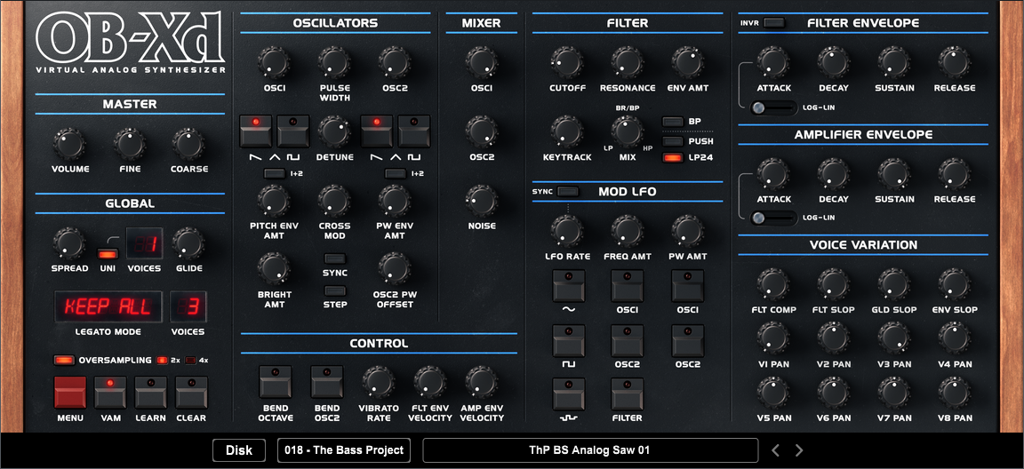Click the CROSS MOD knob
Viewport: 1024px width, 469px height.
click(x=334, y=200)
